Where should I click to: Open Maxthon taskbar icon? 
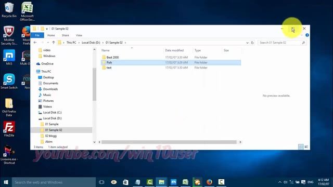173,182
